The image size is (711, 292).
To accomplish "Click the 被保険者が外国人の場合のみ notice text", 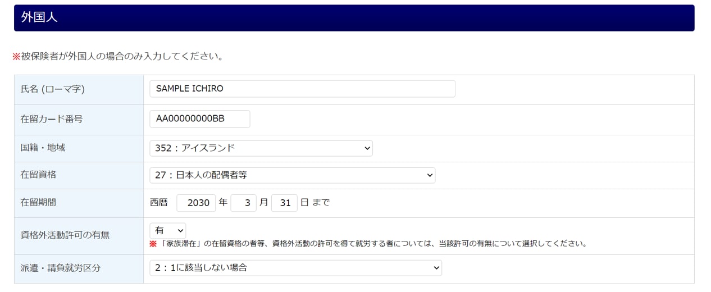I will (118, 56).
